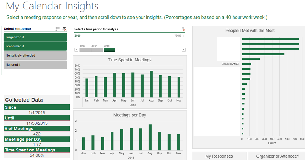Viewport: 305px width, 160px height.
Task: Open the My Responses chart panel
Action: [219, 156]
